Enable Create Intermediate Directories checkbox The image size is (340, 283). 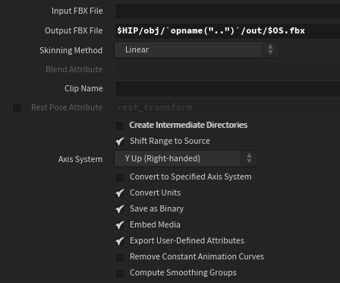[x=120, y=126]
